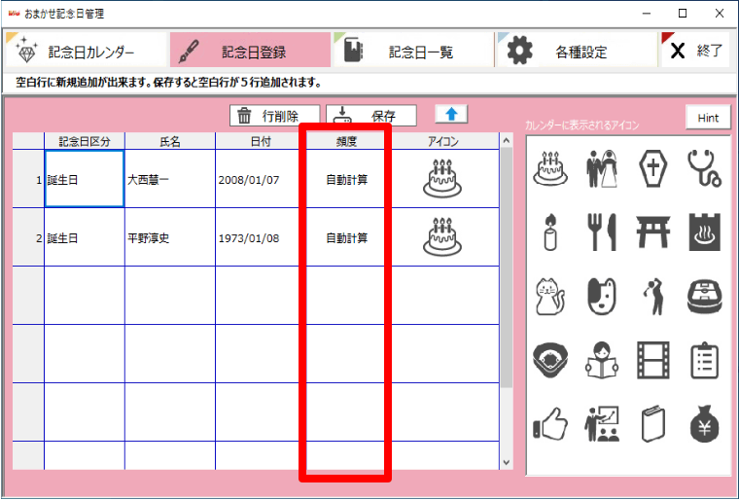
Task: Click the 日付 column header
Action: pos(261,141)
